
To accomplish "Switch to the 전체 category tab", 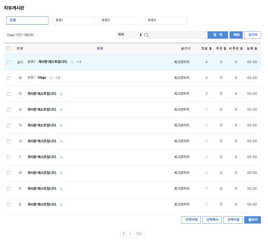I will pyautogui.click(x=27, y=21).
